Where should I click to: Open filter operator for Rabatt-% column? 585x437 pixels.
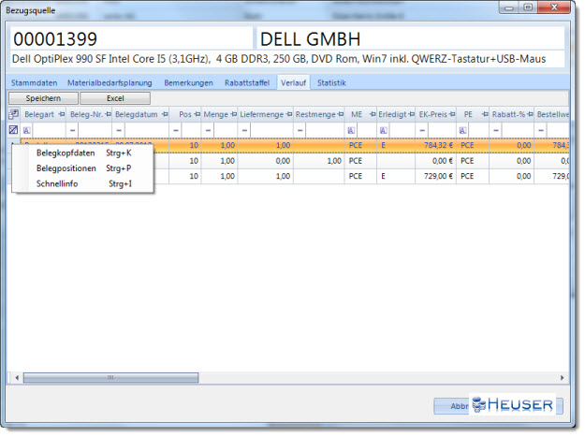pos(496,130)
